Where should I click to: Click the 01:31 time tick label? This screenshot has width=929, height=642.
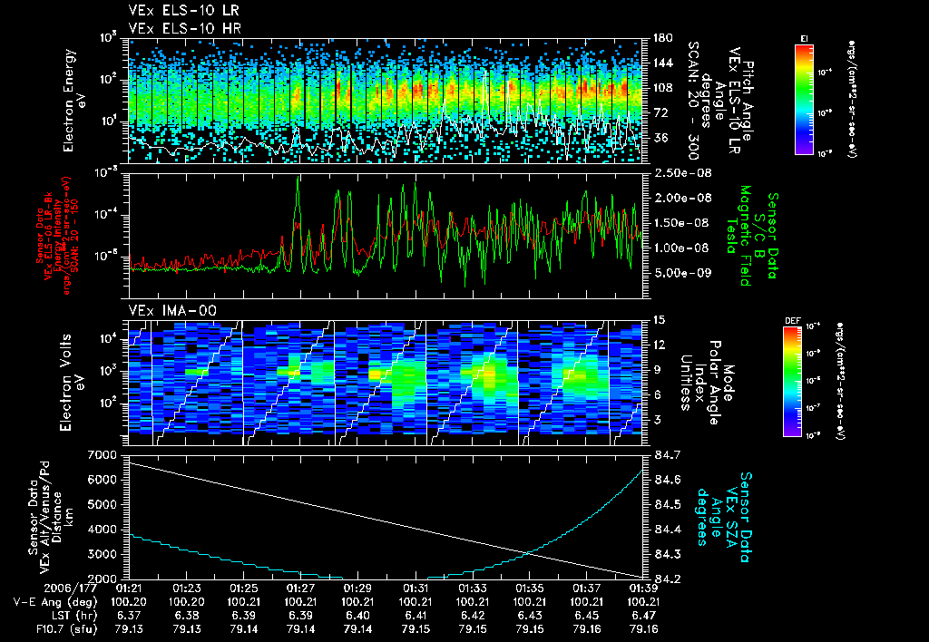click(416, 589)
